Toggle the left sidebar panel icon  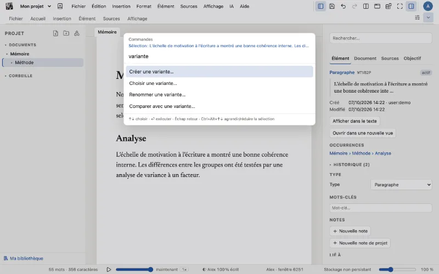pyautogui.click(x=320, y=6)
